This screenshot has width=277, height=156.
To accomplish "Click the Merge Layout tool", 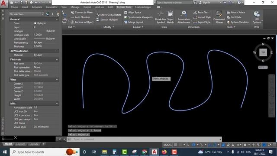I will (134, 22).
